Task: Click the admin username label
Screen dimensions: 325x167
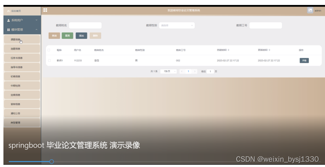Action: click(x=318, y=11)
